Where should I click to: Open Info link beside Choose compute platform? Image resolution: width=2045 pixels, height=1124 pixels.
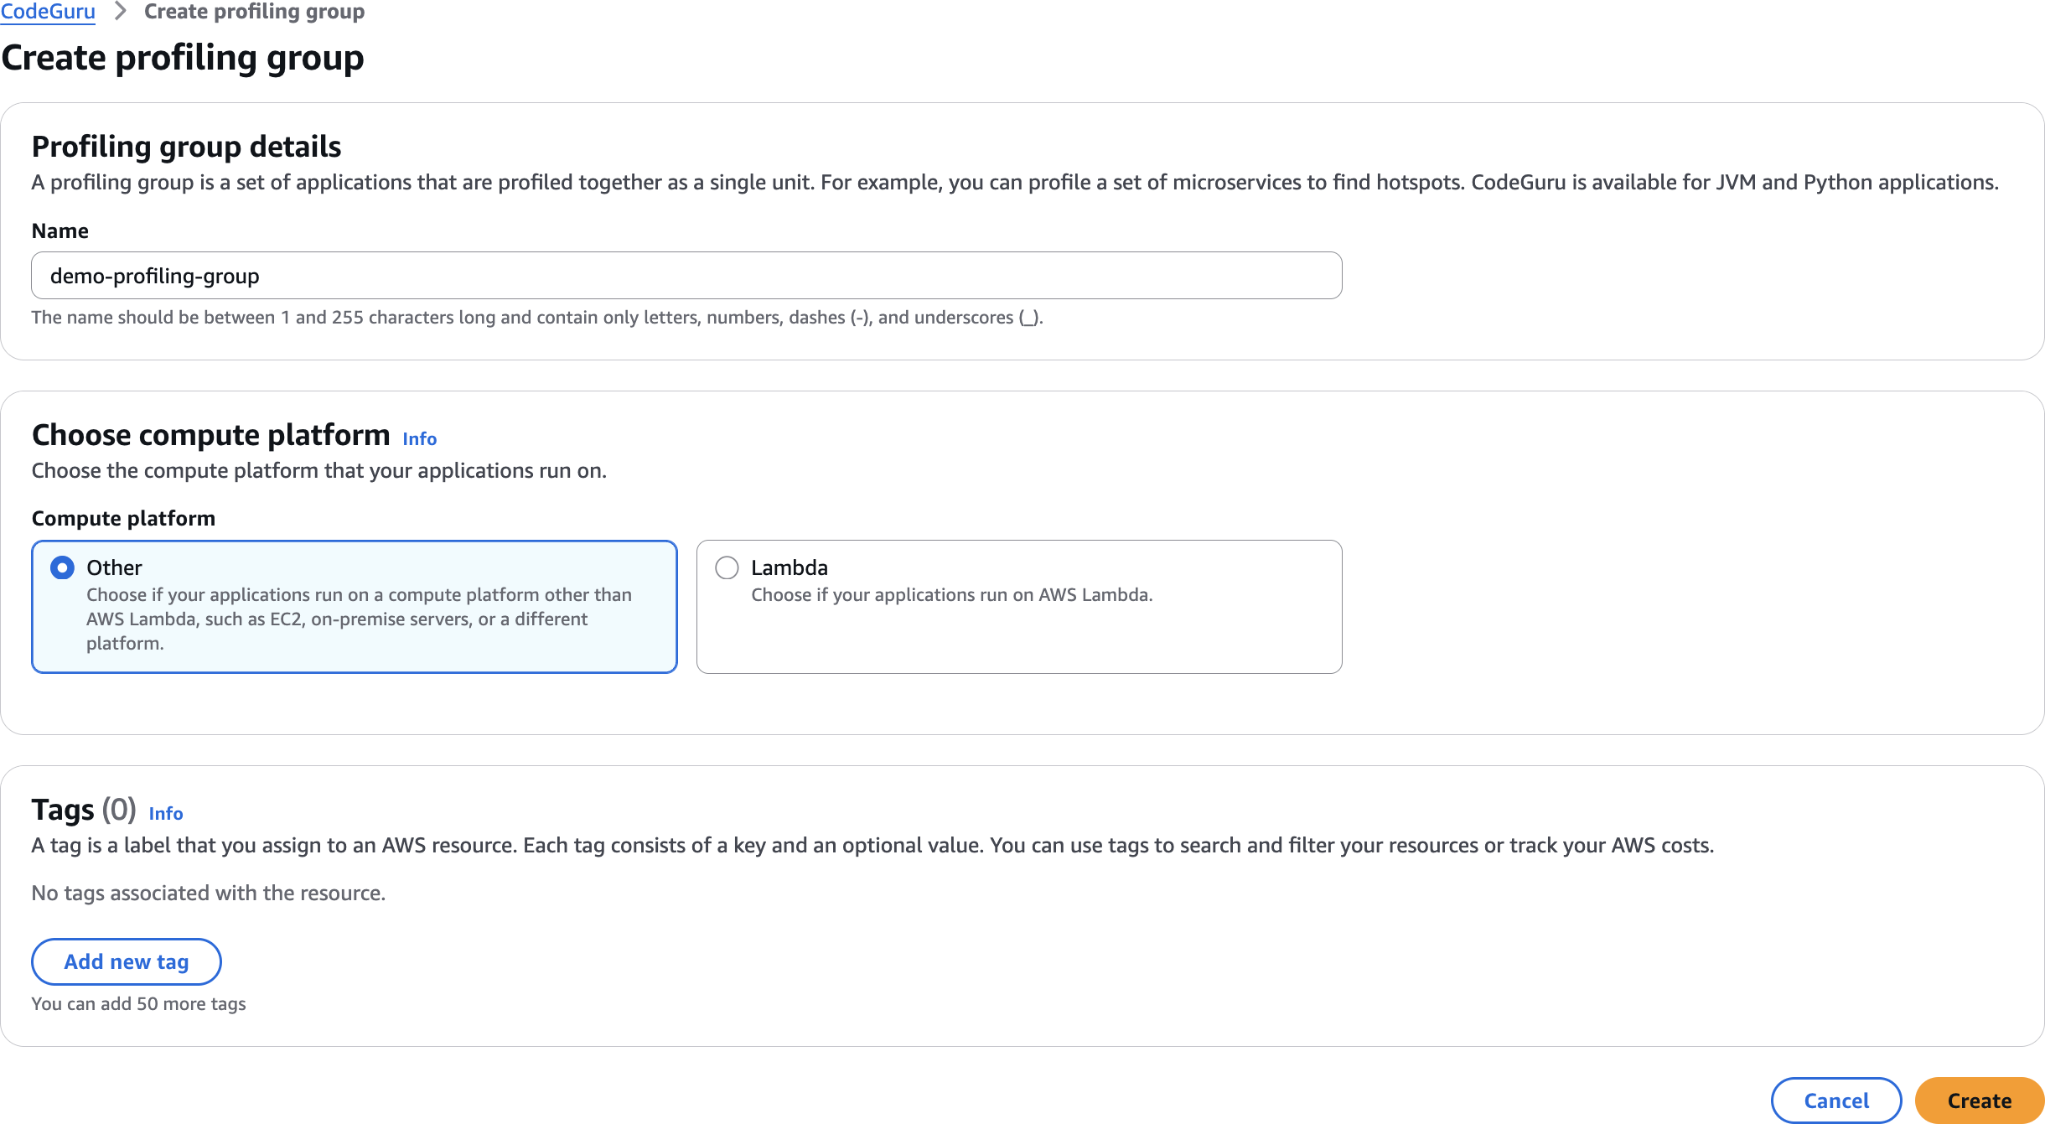click(x=419, y=438)
